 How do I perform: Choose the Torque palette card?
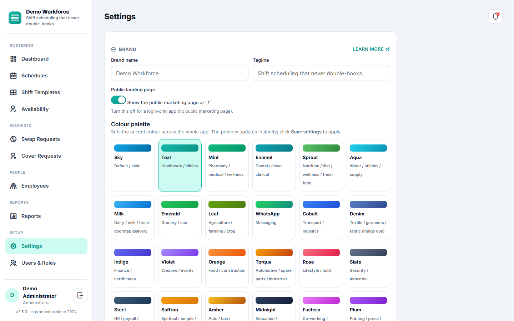(x=274, y=266)
